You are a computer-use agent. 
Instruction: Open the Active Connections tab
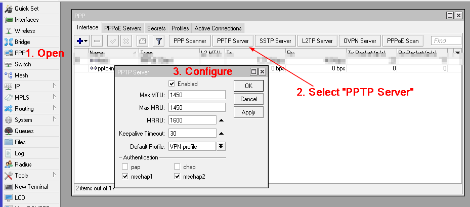(x=218, y=28)
